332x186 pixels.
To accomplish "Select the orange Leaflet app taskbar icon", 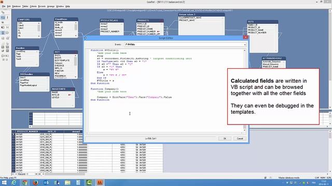I will (x=100, y=182).
